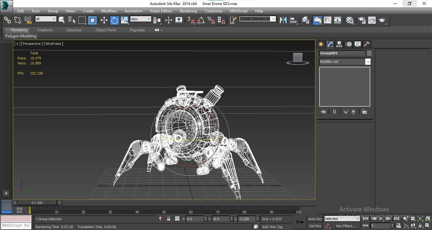Image resolution: width=432 pixels, height=230 pixels.
Task: Click Add Time Tag
Action: point(272,227)
